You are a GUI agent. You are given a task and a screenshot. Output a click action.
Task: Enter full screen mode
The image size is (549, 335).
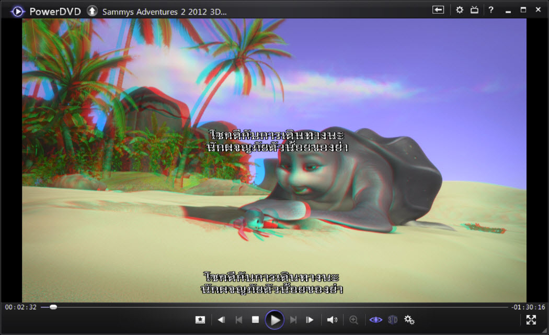(x=531, y=320)
